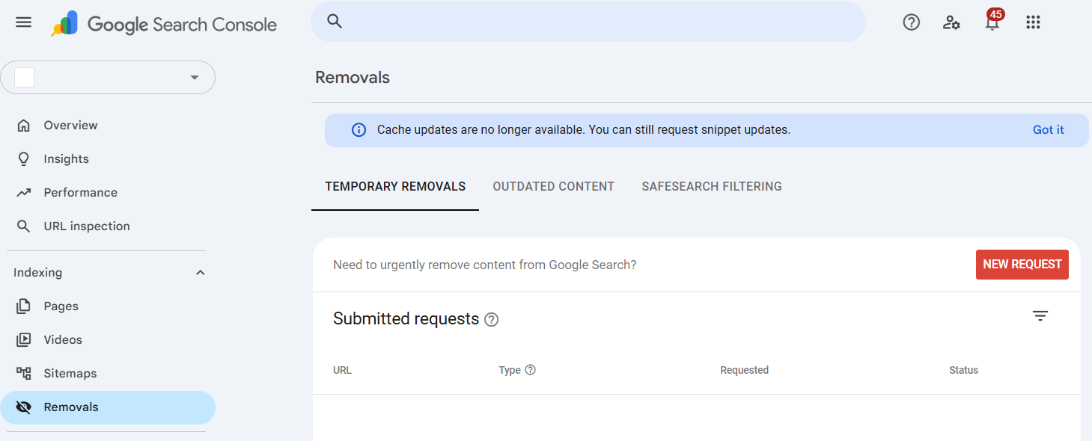Open Videos indexing report
This screenshot has width=1092, height=441.
[x=108, y=340]
